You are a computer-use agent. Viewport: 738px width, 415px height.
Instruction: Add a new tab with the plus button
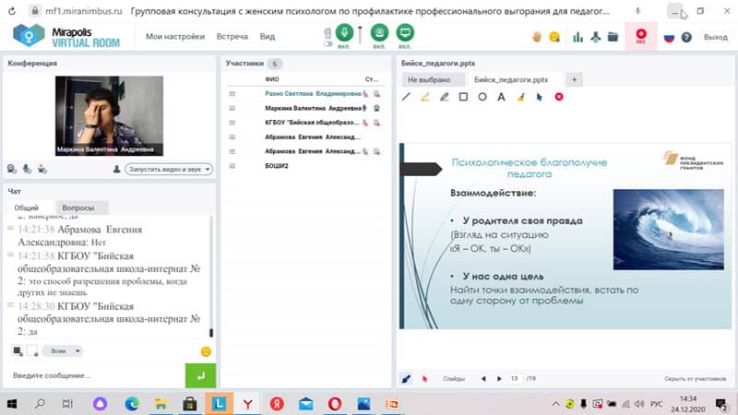[574, 80]
